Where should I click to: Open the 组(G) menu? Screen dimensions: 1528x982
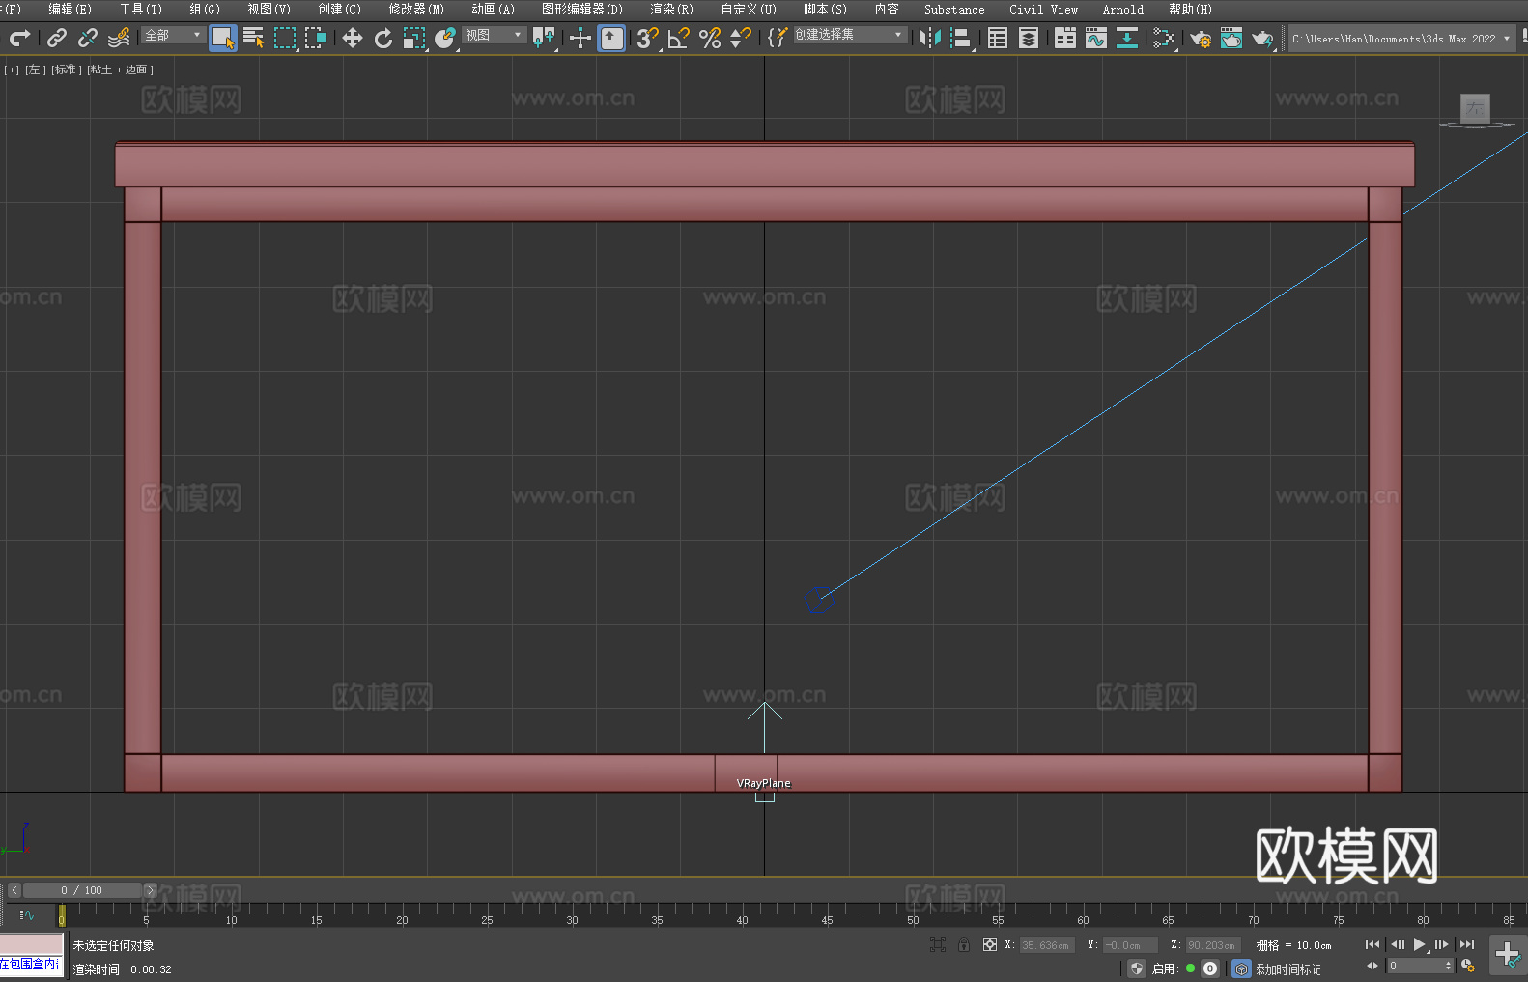205,10
